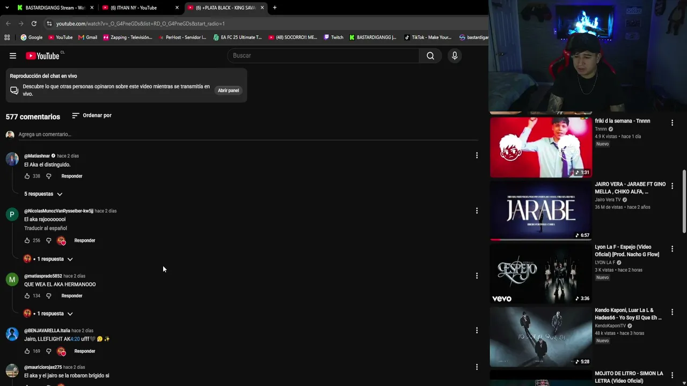Like the @BENJAVARELLA.Italia comment
Screen dimensions: 687x386
27,351
